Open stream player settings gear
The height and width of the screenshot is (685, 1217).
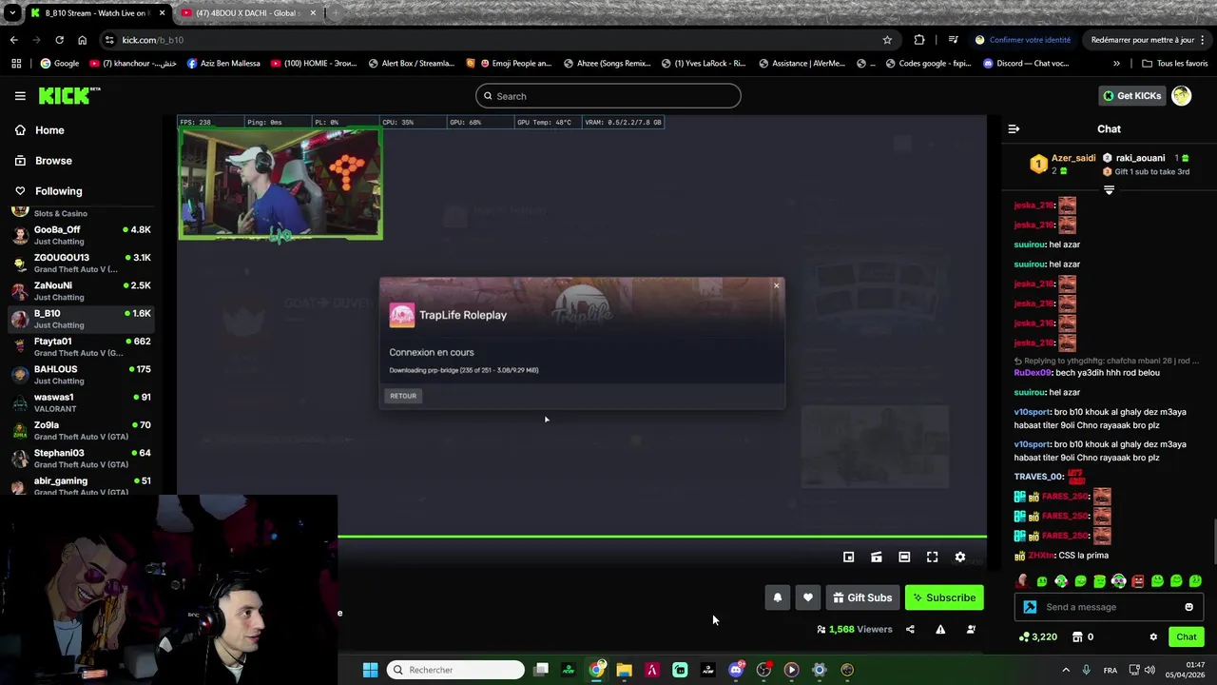960,558
